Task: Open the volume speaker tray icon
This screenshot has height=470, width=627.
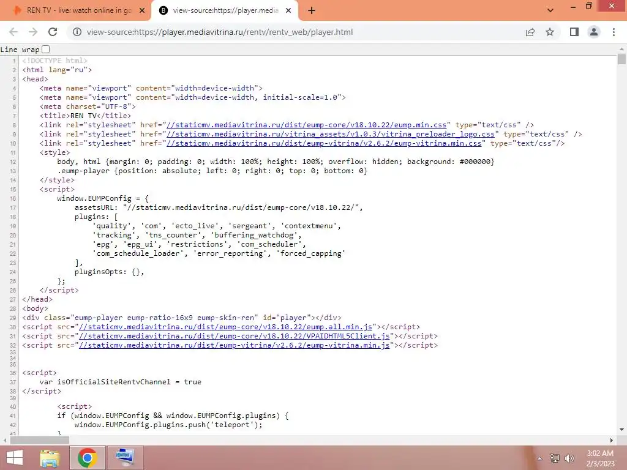Action: (569, 458)
